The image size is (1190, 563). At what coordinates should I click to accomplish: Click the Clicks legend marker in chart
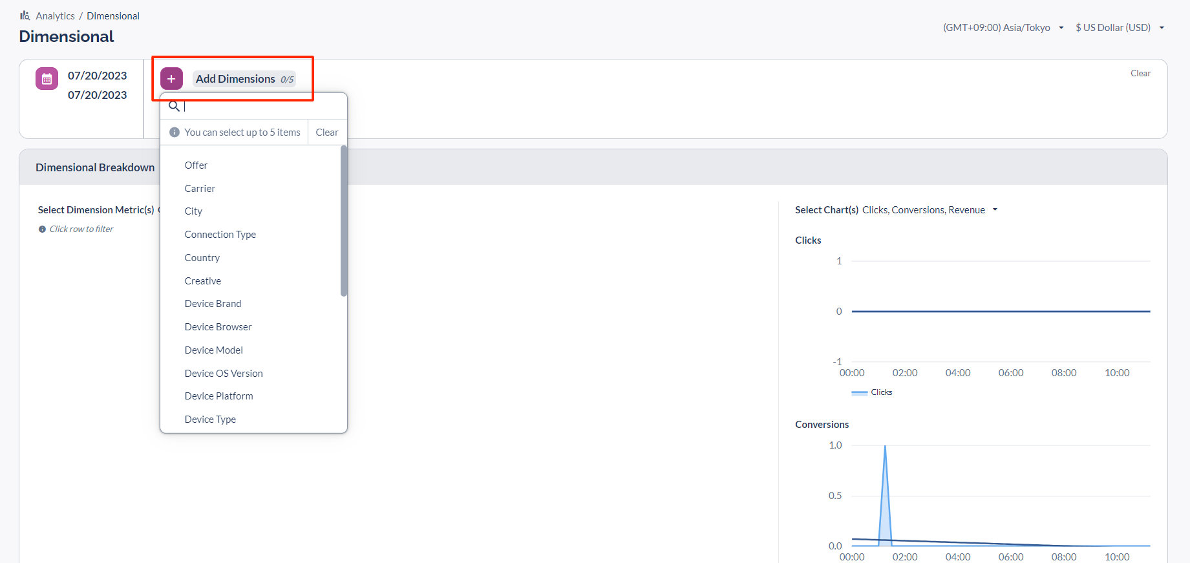pyautogui.click(x=859, y=392)
